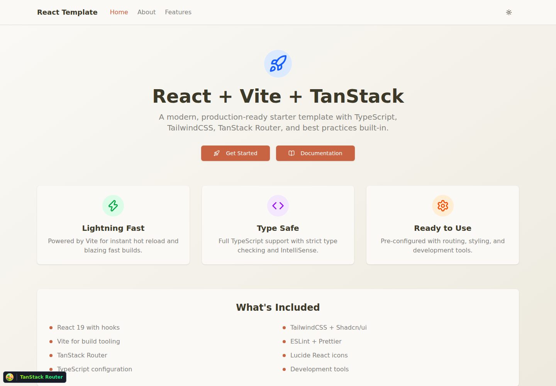Viewport: 556px width, 386px height.
Task: Click the green lightning bolt icon
Action: pos(113,206)
